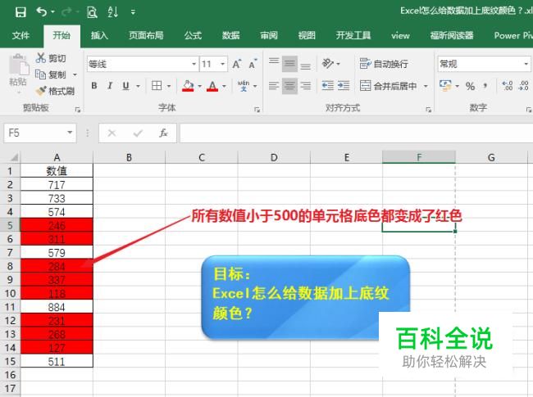Open the font color palette arrow
The image size is (533, 397).
point(225,86)
